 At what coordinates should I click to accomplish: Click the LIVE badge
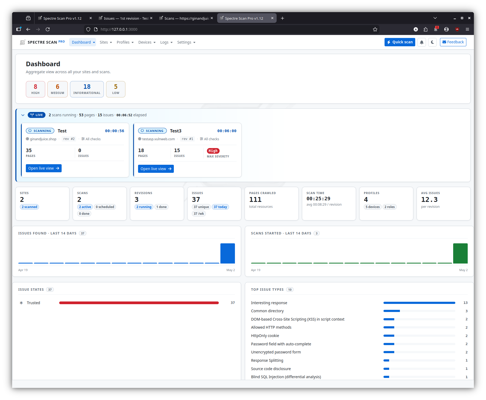pyautogui.click(x=37, y=115)
